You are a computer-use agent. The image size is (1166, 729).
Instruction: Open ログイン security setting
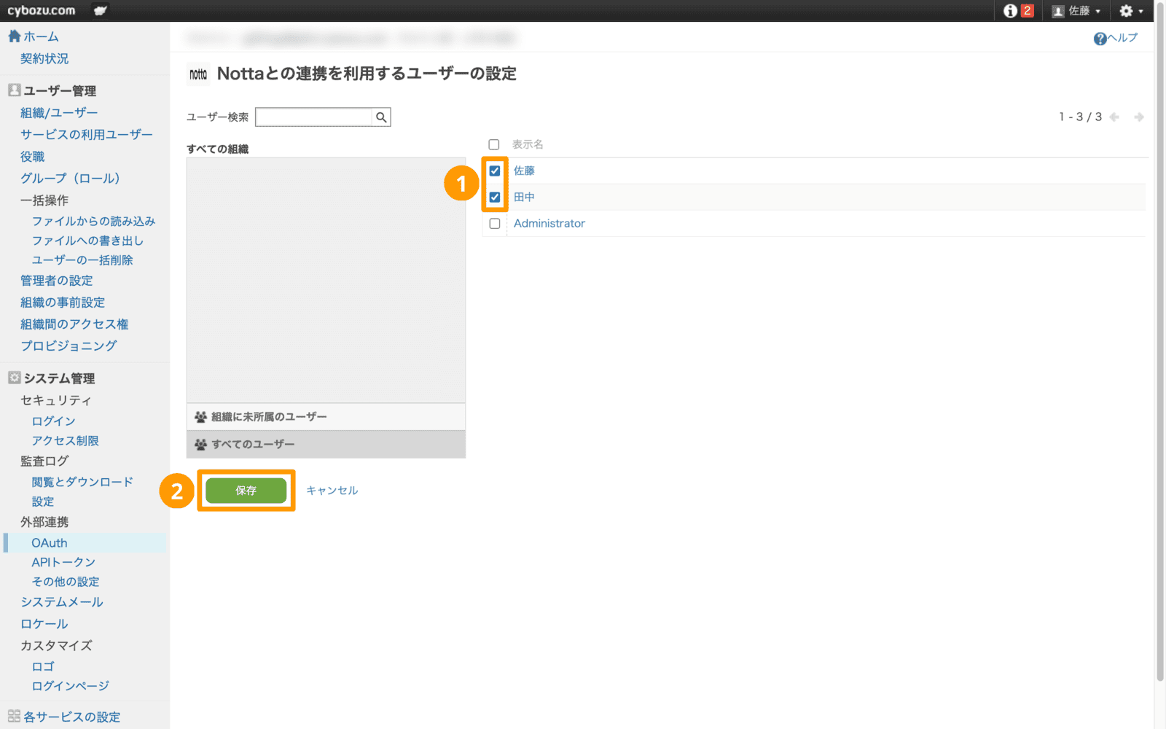53,421
